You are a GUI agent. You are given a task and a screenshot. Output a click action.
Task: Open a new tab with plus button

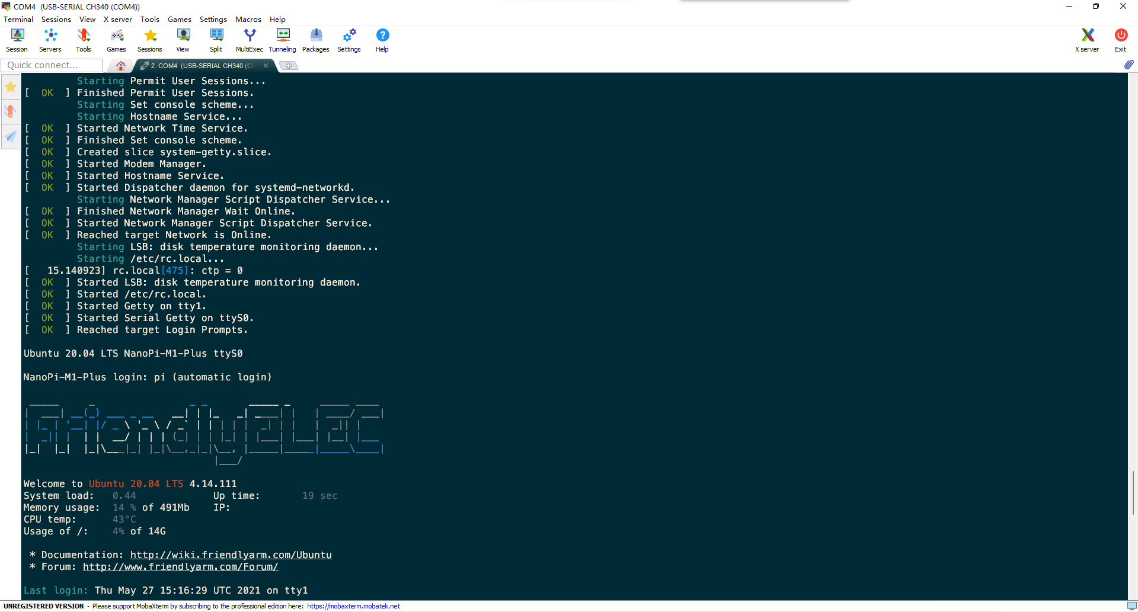coord(289,66)
